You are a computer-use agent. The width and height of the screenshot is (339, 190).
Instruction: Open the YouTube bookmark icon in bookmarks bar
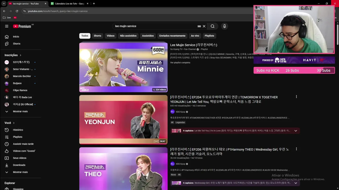click(x=15, y=18)
